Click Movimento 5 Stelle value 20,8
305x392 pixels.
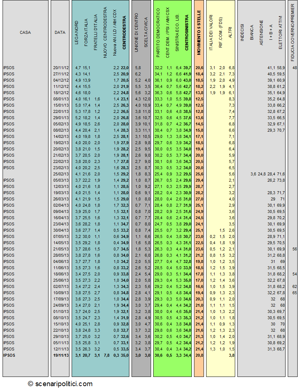[199, 355]
